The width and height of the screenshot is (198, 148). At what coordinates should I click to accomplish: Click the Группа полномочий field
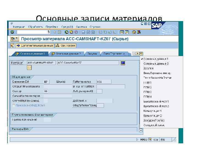coord(47,119)
